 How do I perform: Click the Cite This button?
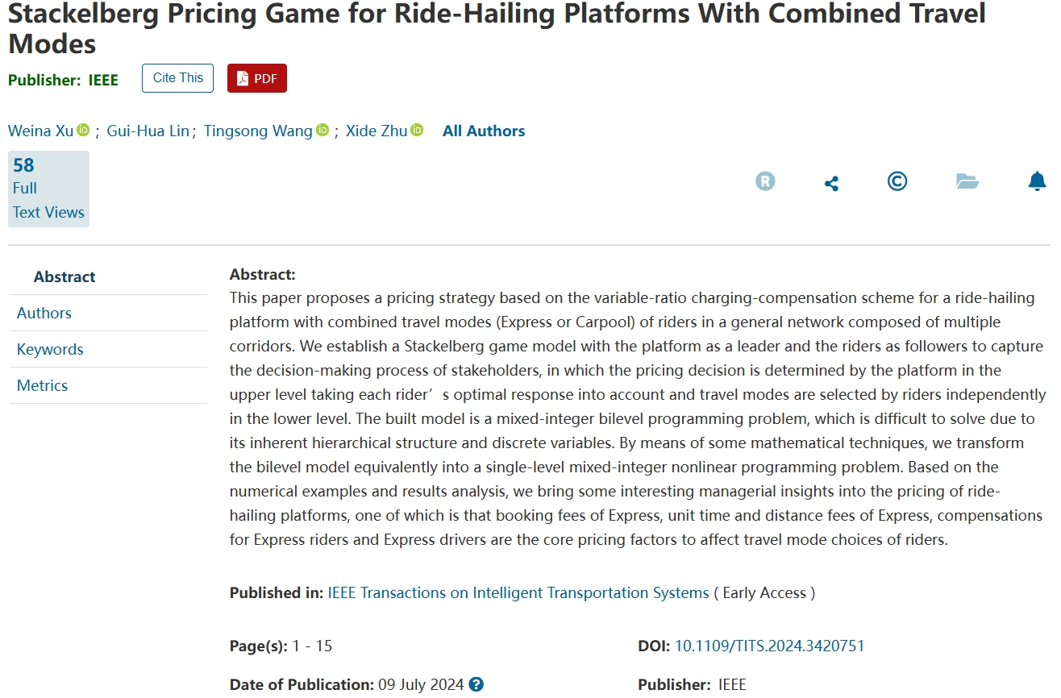(x=177, y=78)
